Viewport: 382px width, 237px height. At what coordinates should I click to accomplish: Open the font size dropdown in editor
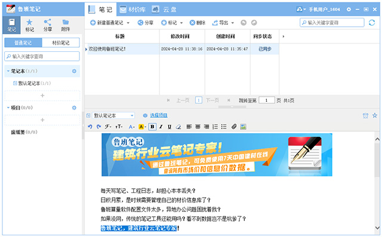point(119,127)
